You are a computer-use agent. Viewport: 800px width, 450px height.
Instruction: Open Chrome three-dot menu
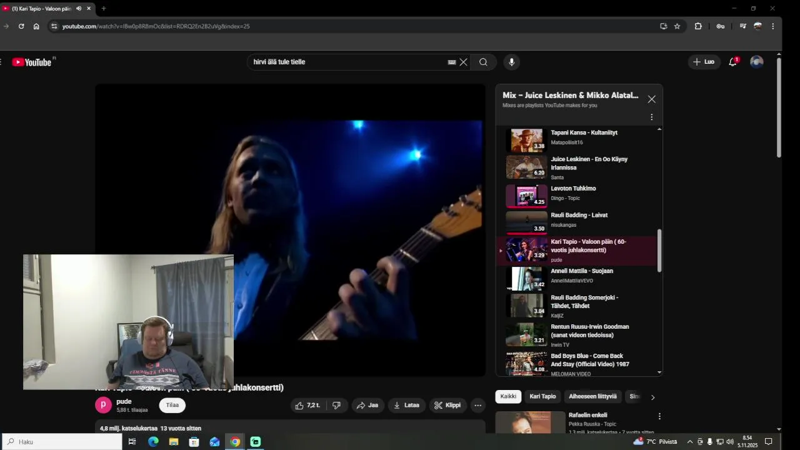point(773,26)
